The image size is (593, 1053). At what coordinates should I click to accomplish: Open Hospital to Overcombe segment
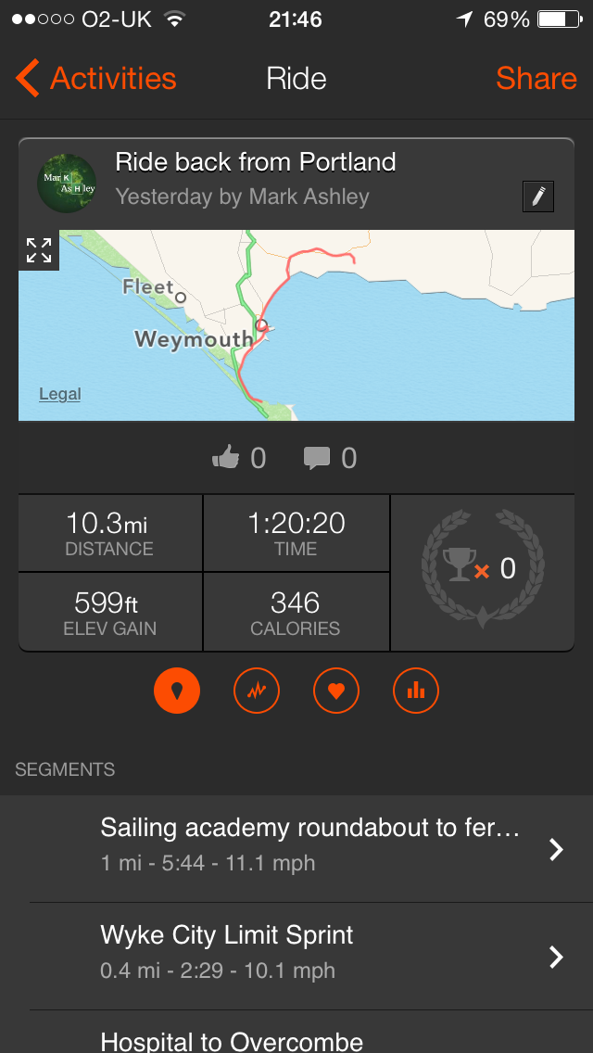coord(232,1040)
